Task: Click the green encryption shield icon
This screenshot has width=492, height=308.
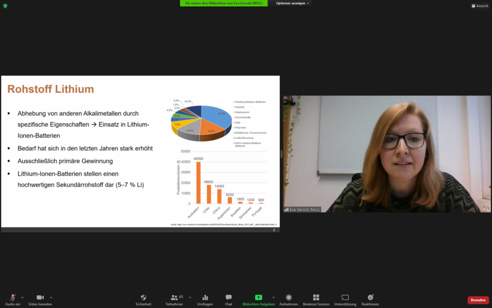Action: tap(5, 6)
